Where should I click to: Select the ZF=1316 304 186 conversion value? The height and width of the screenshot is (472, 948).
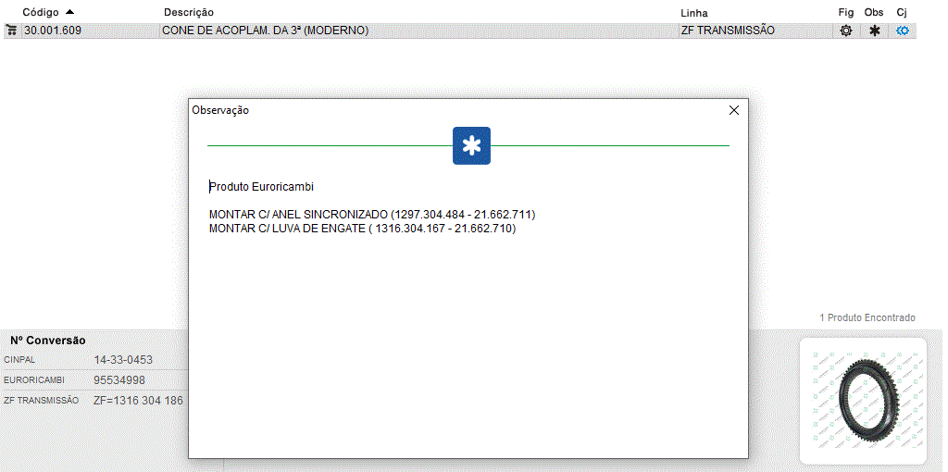[138, 401]
